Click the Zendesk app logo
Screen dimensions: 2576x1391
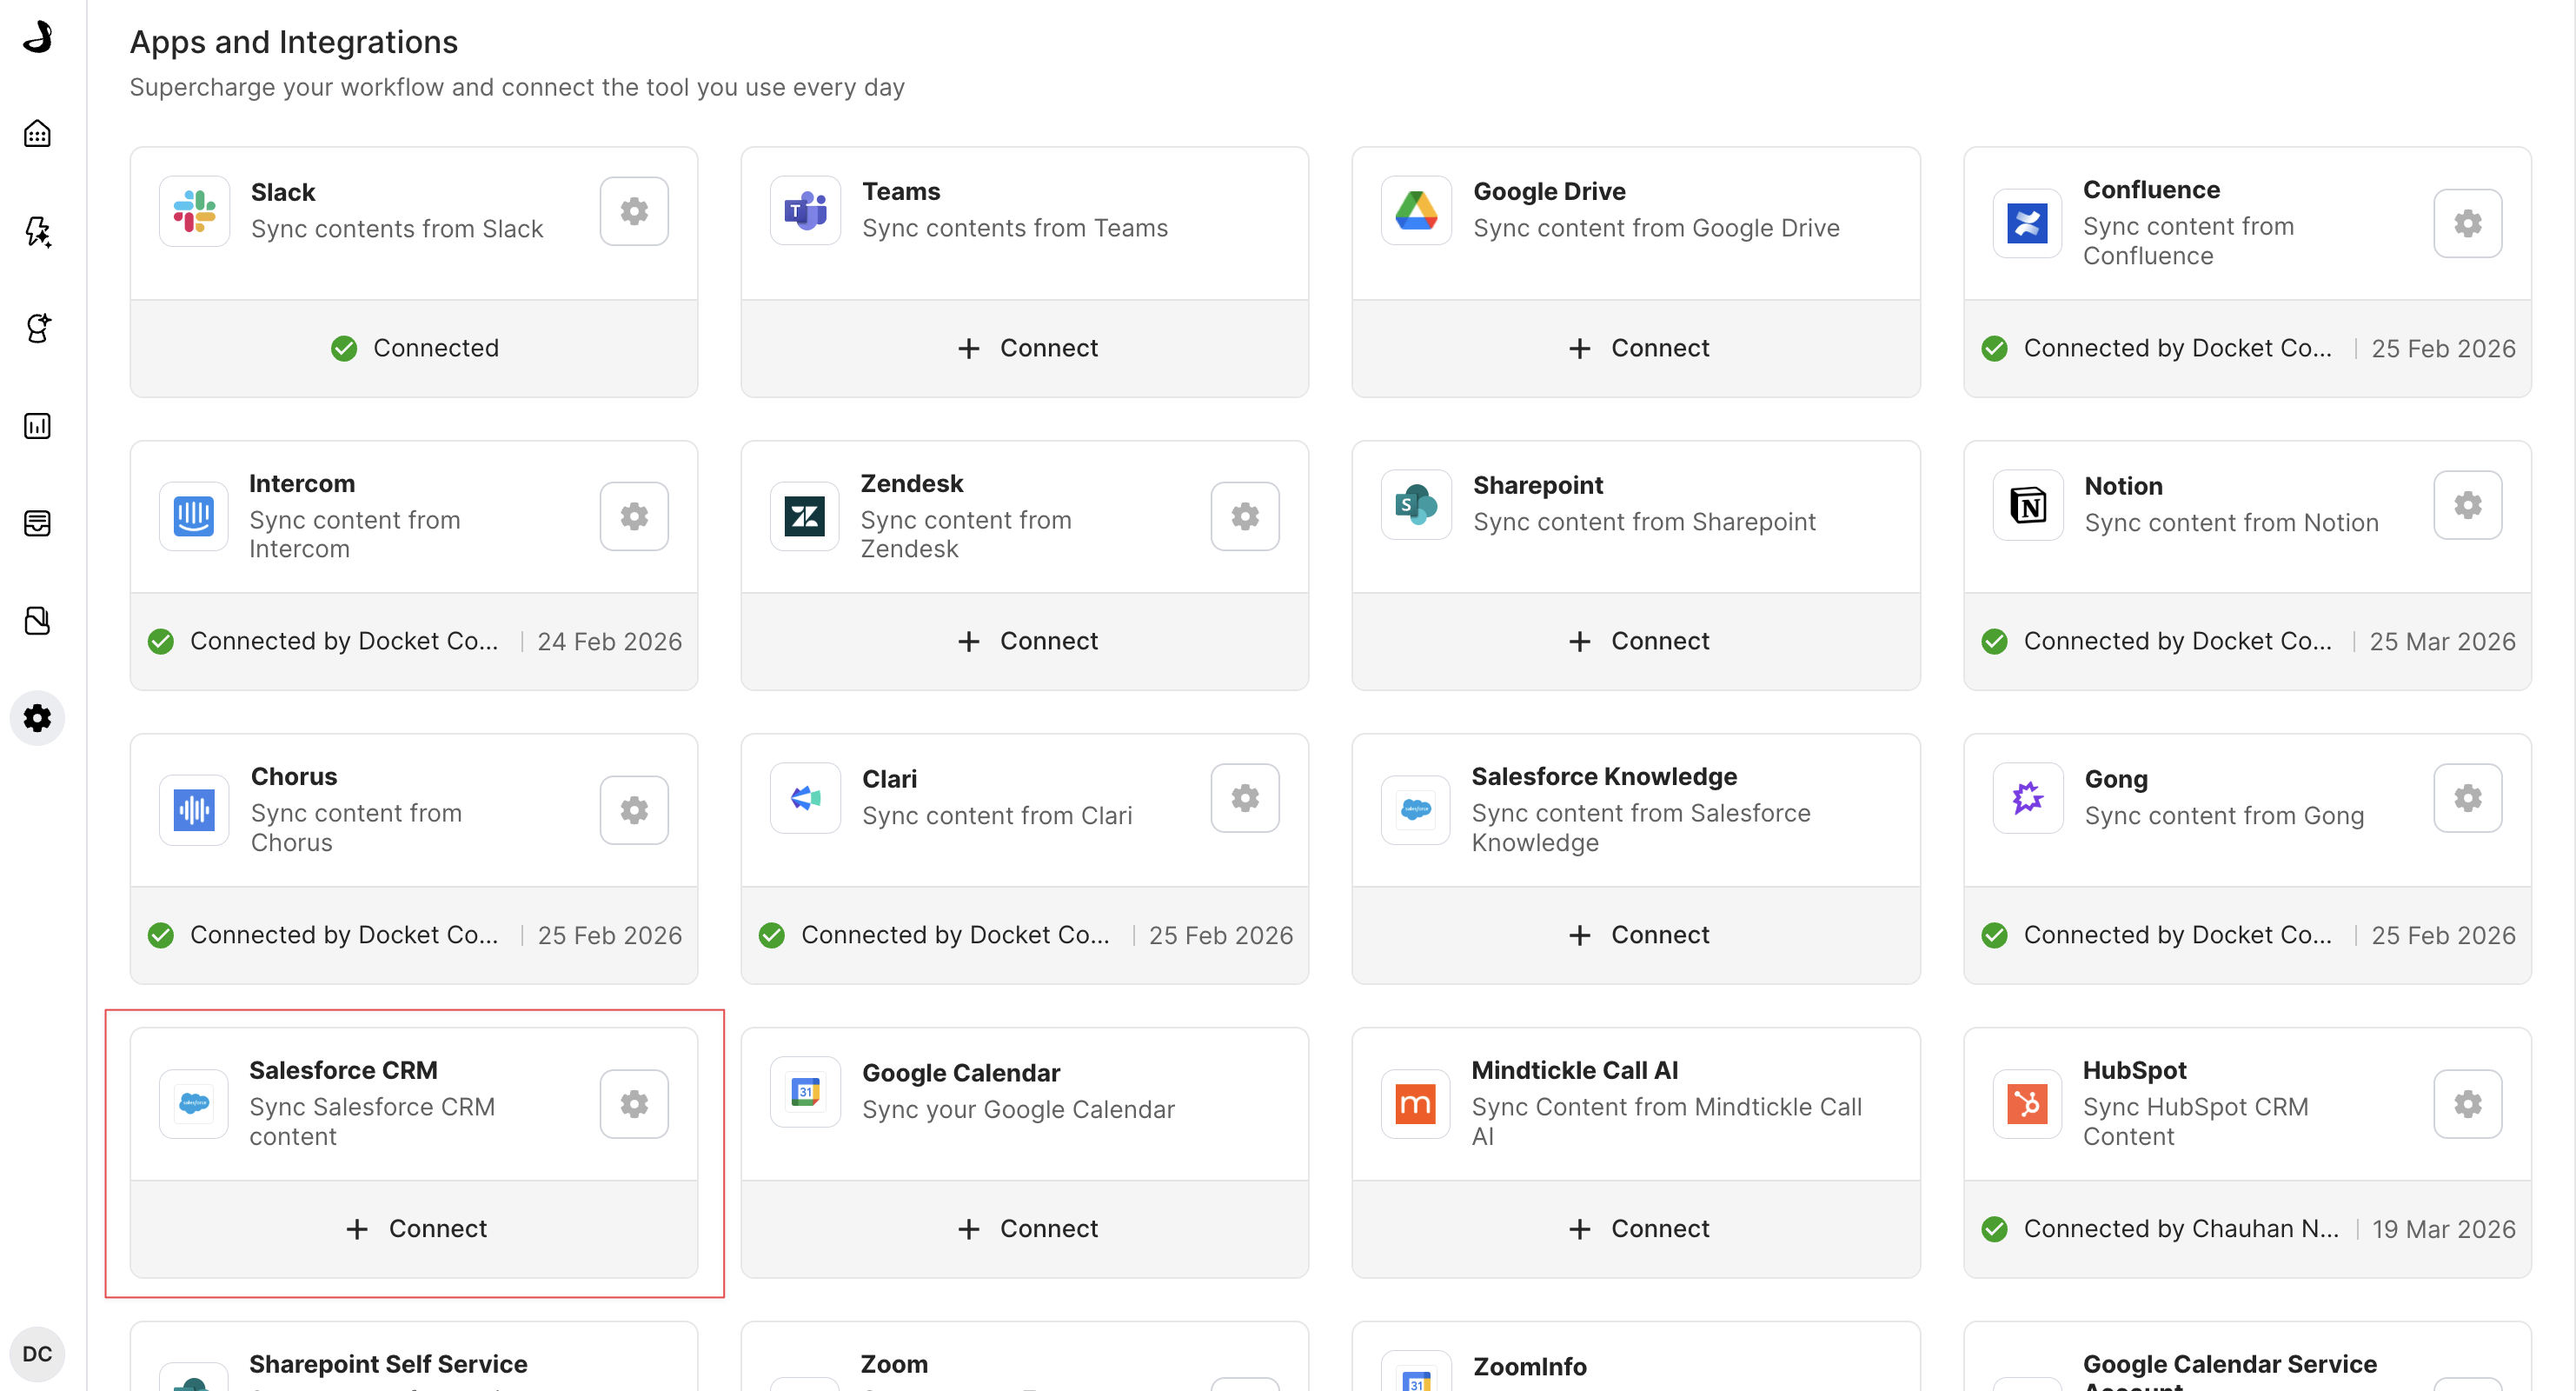pyautogui.click(x=805, y=516)
